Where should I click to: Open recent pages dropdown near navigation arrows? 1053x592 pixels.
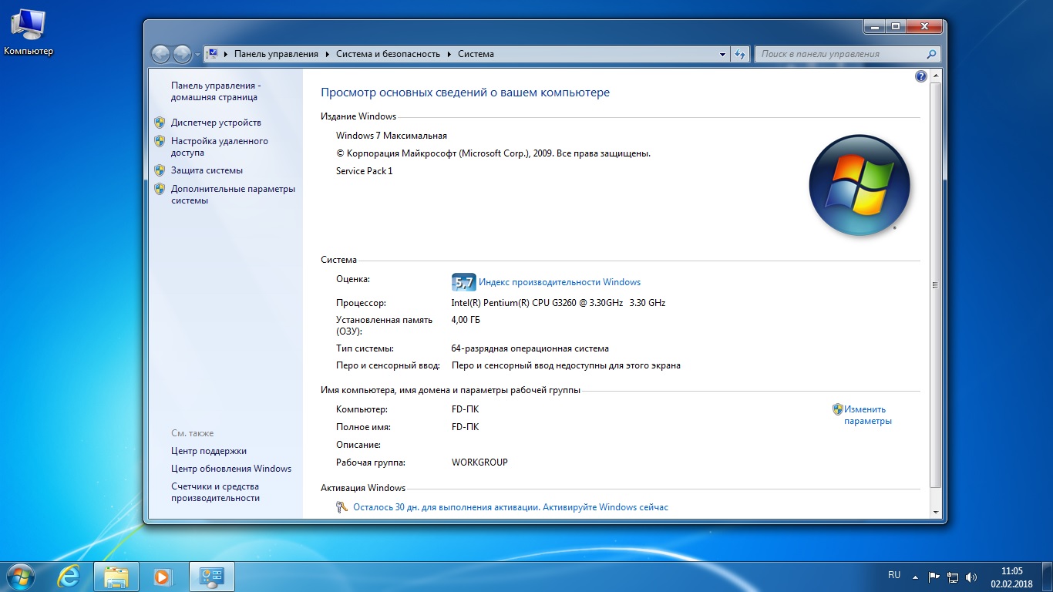pos(197,55)
